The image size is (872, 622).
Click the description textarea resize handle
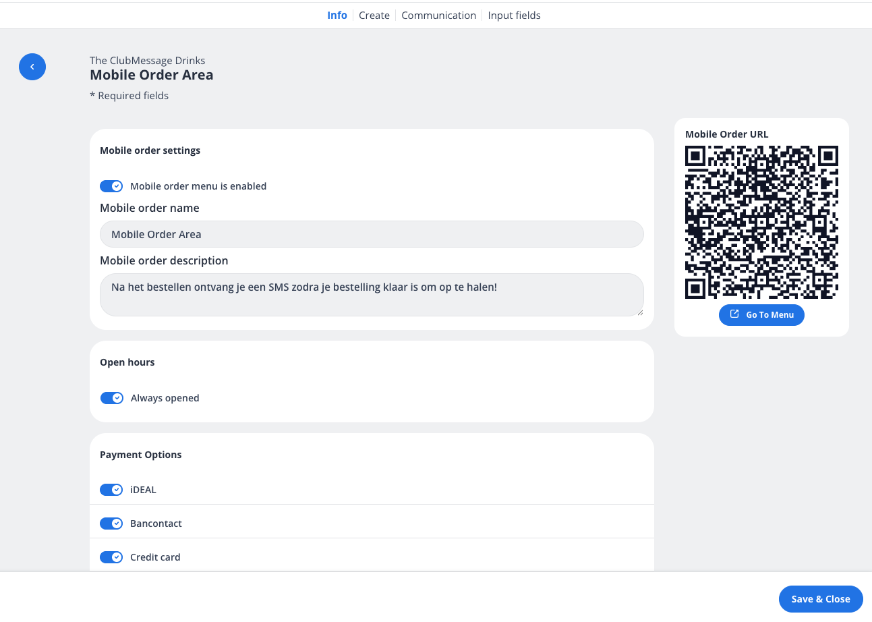(x=640, y=312)
